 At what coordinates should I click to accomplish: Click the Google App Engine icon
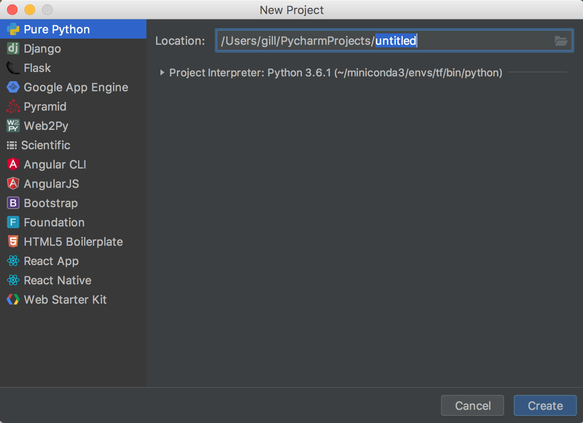point(13,87)
